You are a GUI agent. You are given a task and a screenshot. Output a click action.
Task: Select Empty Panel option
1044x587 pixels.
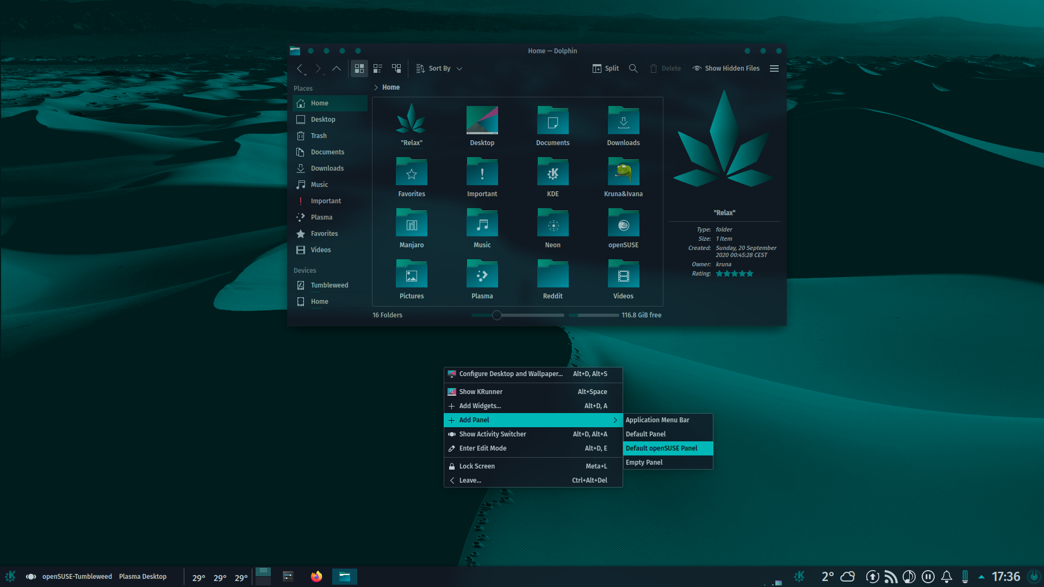(668, 463)
